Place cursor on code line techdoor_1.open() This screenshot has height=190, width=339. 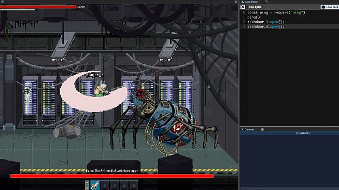[x=266, y=22]
